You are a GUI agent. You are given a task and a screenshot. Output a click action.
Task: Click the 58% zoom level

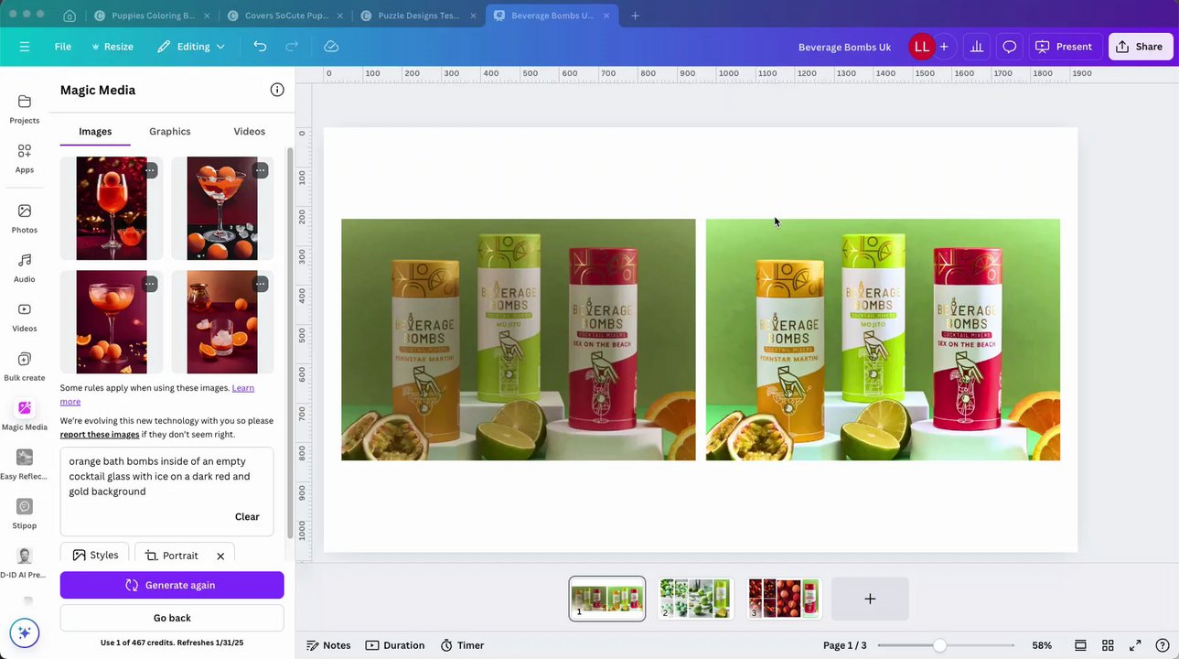[1042, 645]
